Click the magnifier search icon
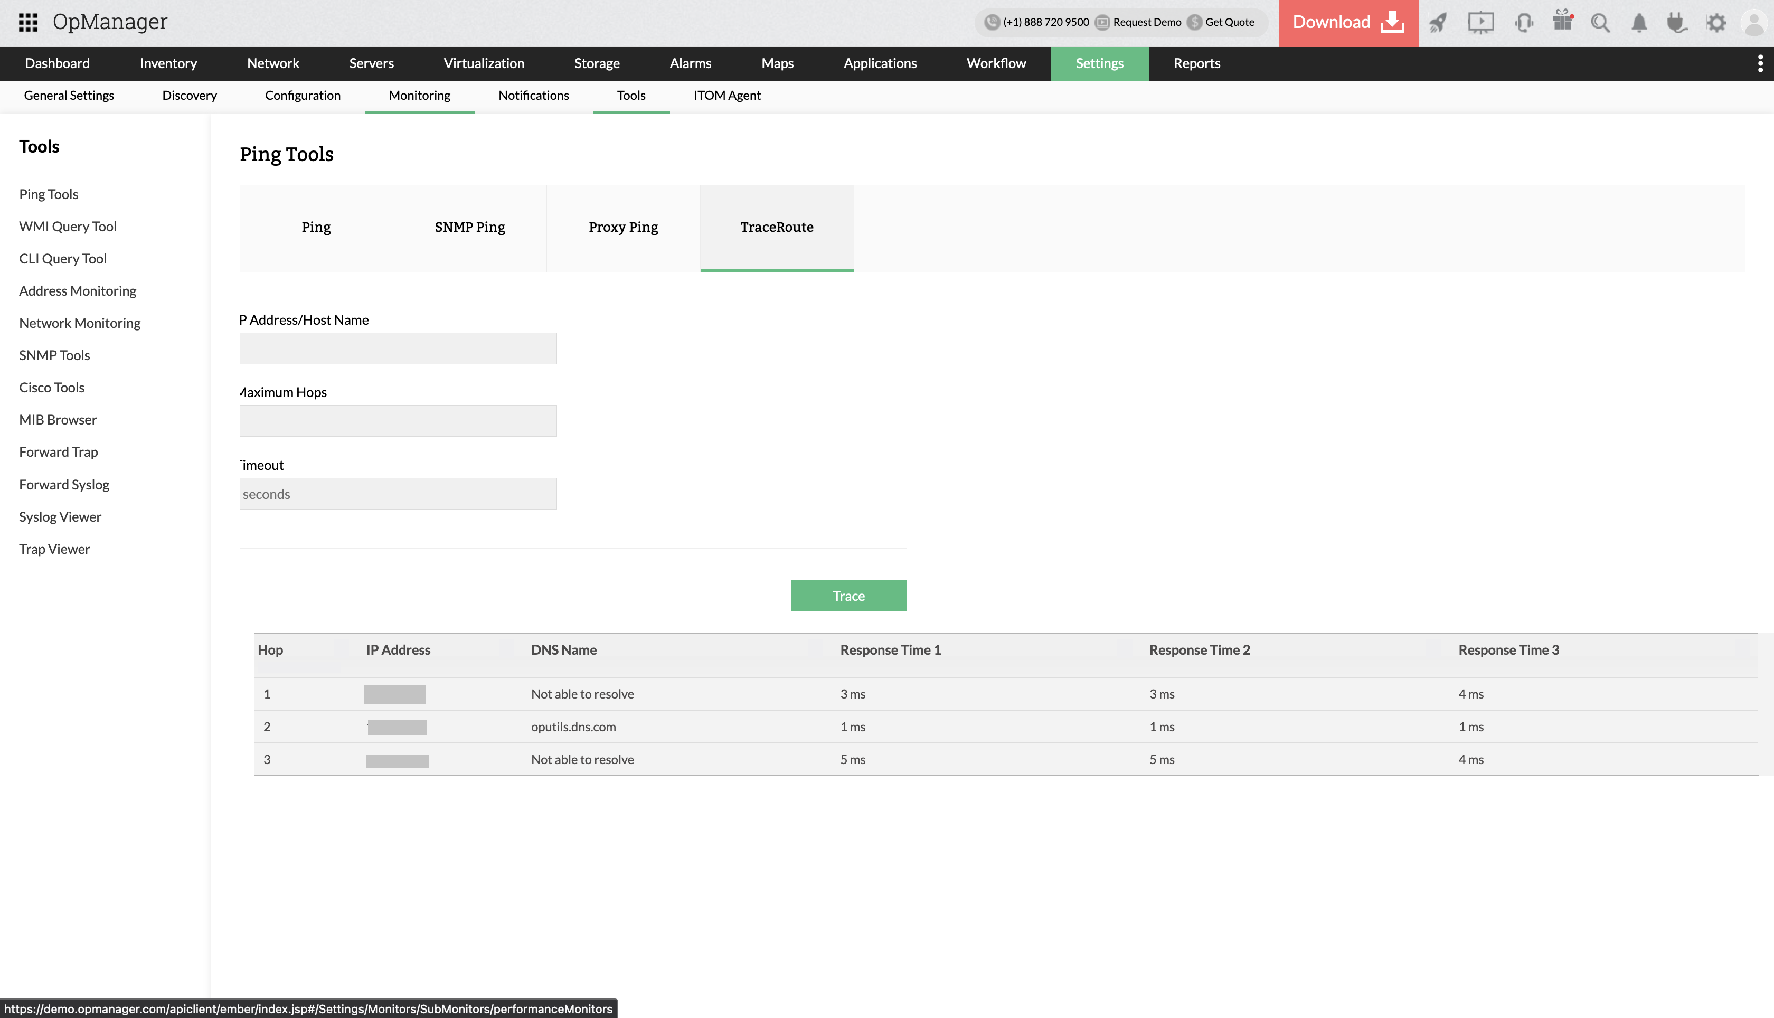 pyautogui.click(x=1600, y=23)
